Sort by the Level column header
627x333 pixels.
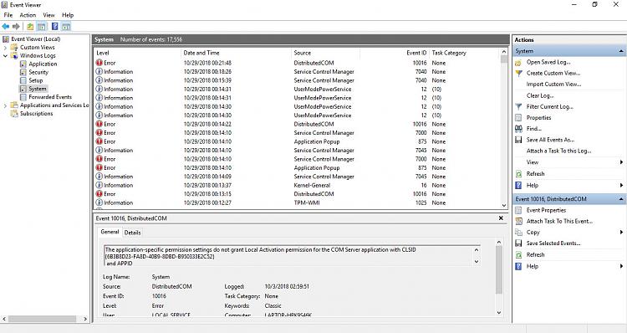click(138, 53)
